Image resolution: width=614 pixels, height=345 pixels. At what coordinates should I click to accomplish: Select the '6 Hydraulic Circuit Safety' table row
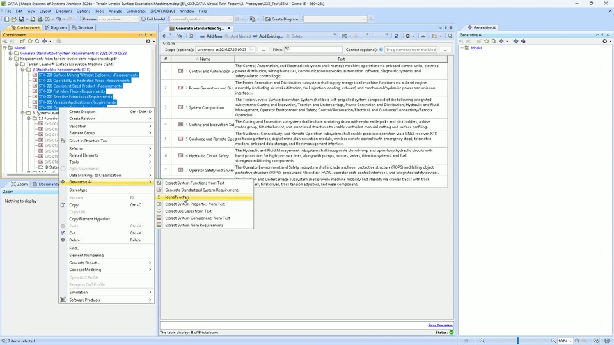point(303,155)
